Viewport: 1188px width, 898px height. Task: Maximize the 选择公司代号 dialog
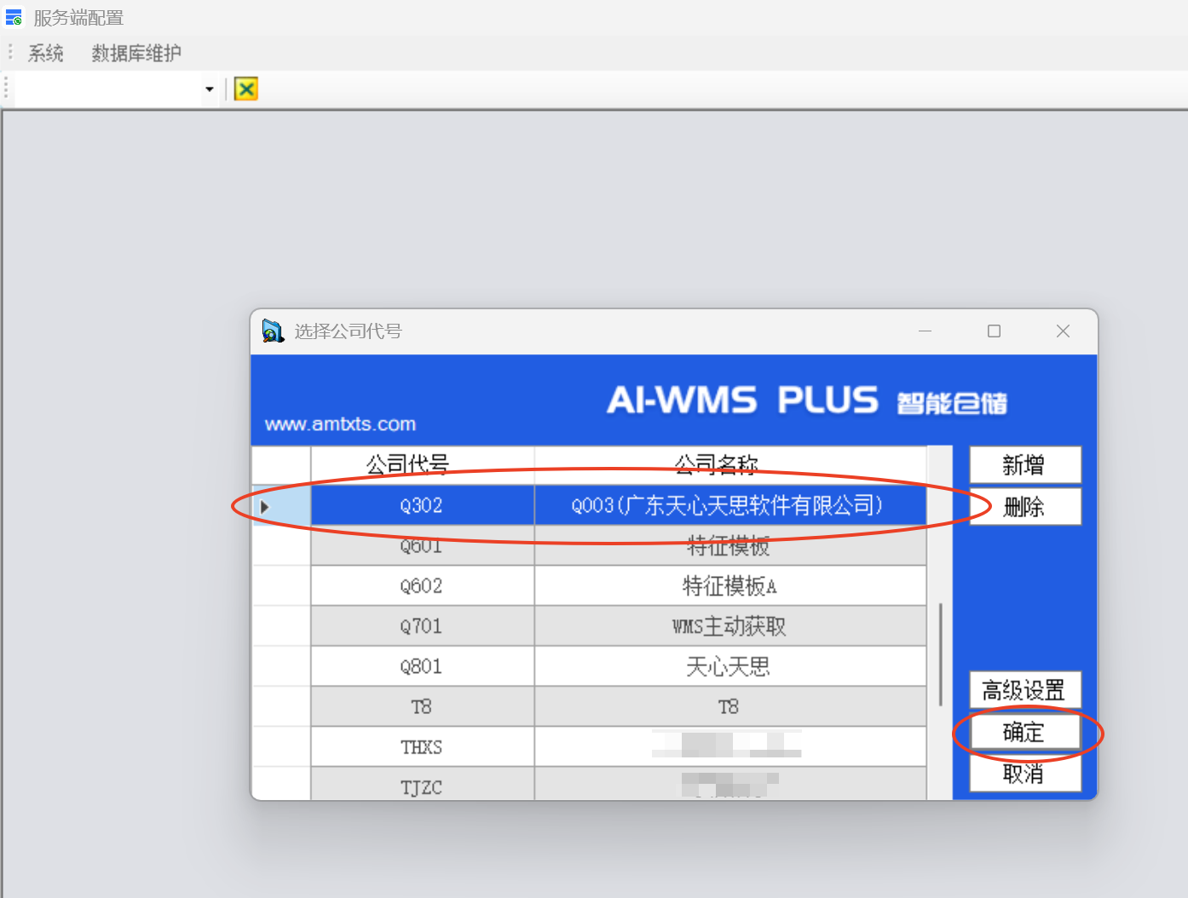(x=994, y=331)
